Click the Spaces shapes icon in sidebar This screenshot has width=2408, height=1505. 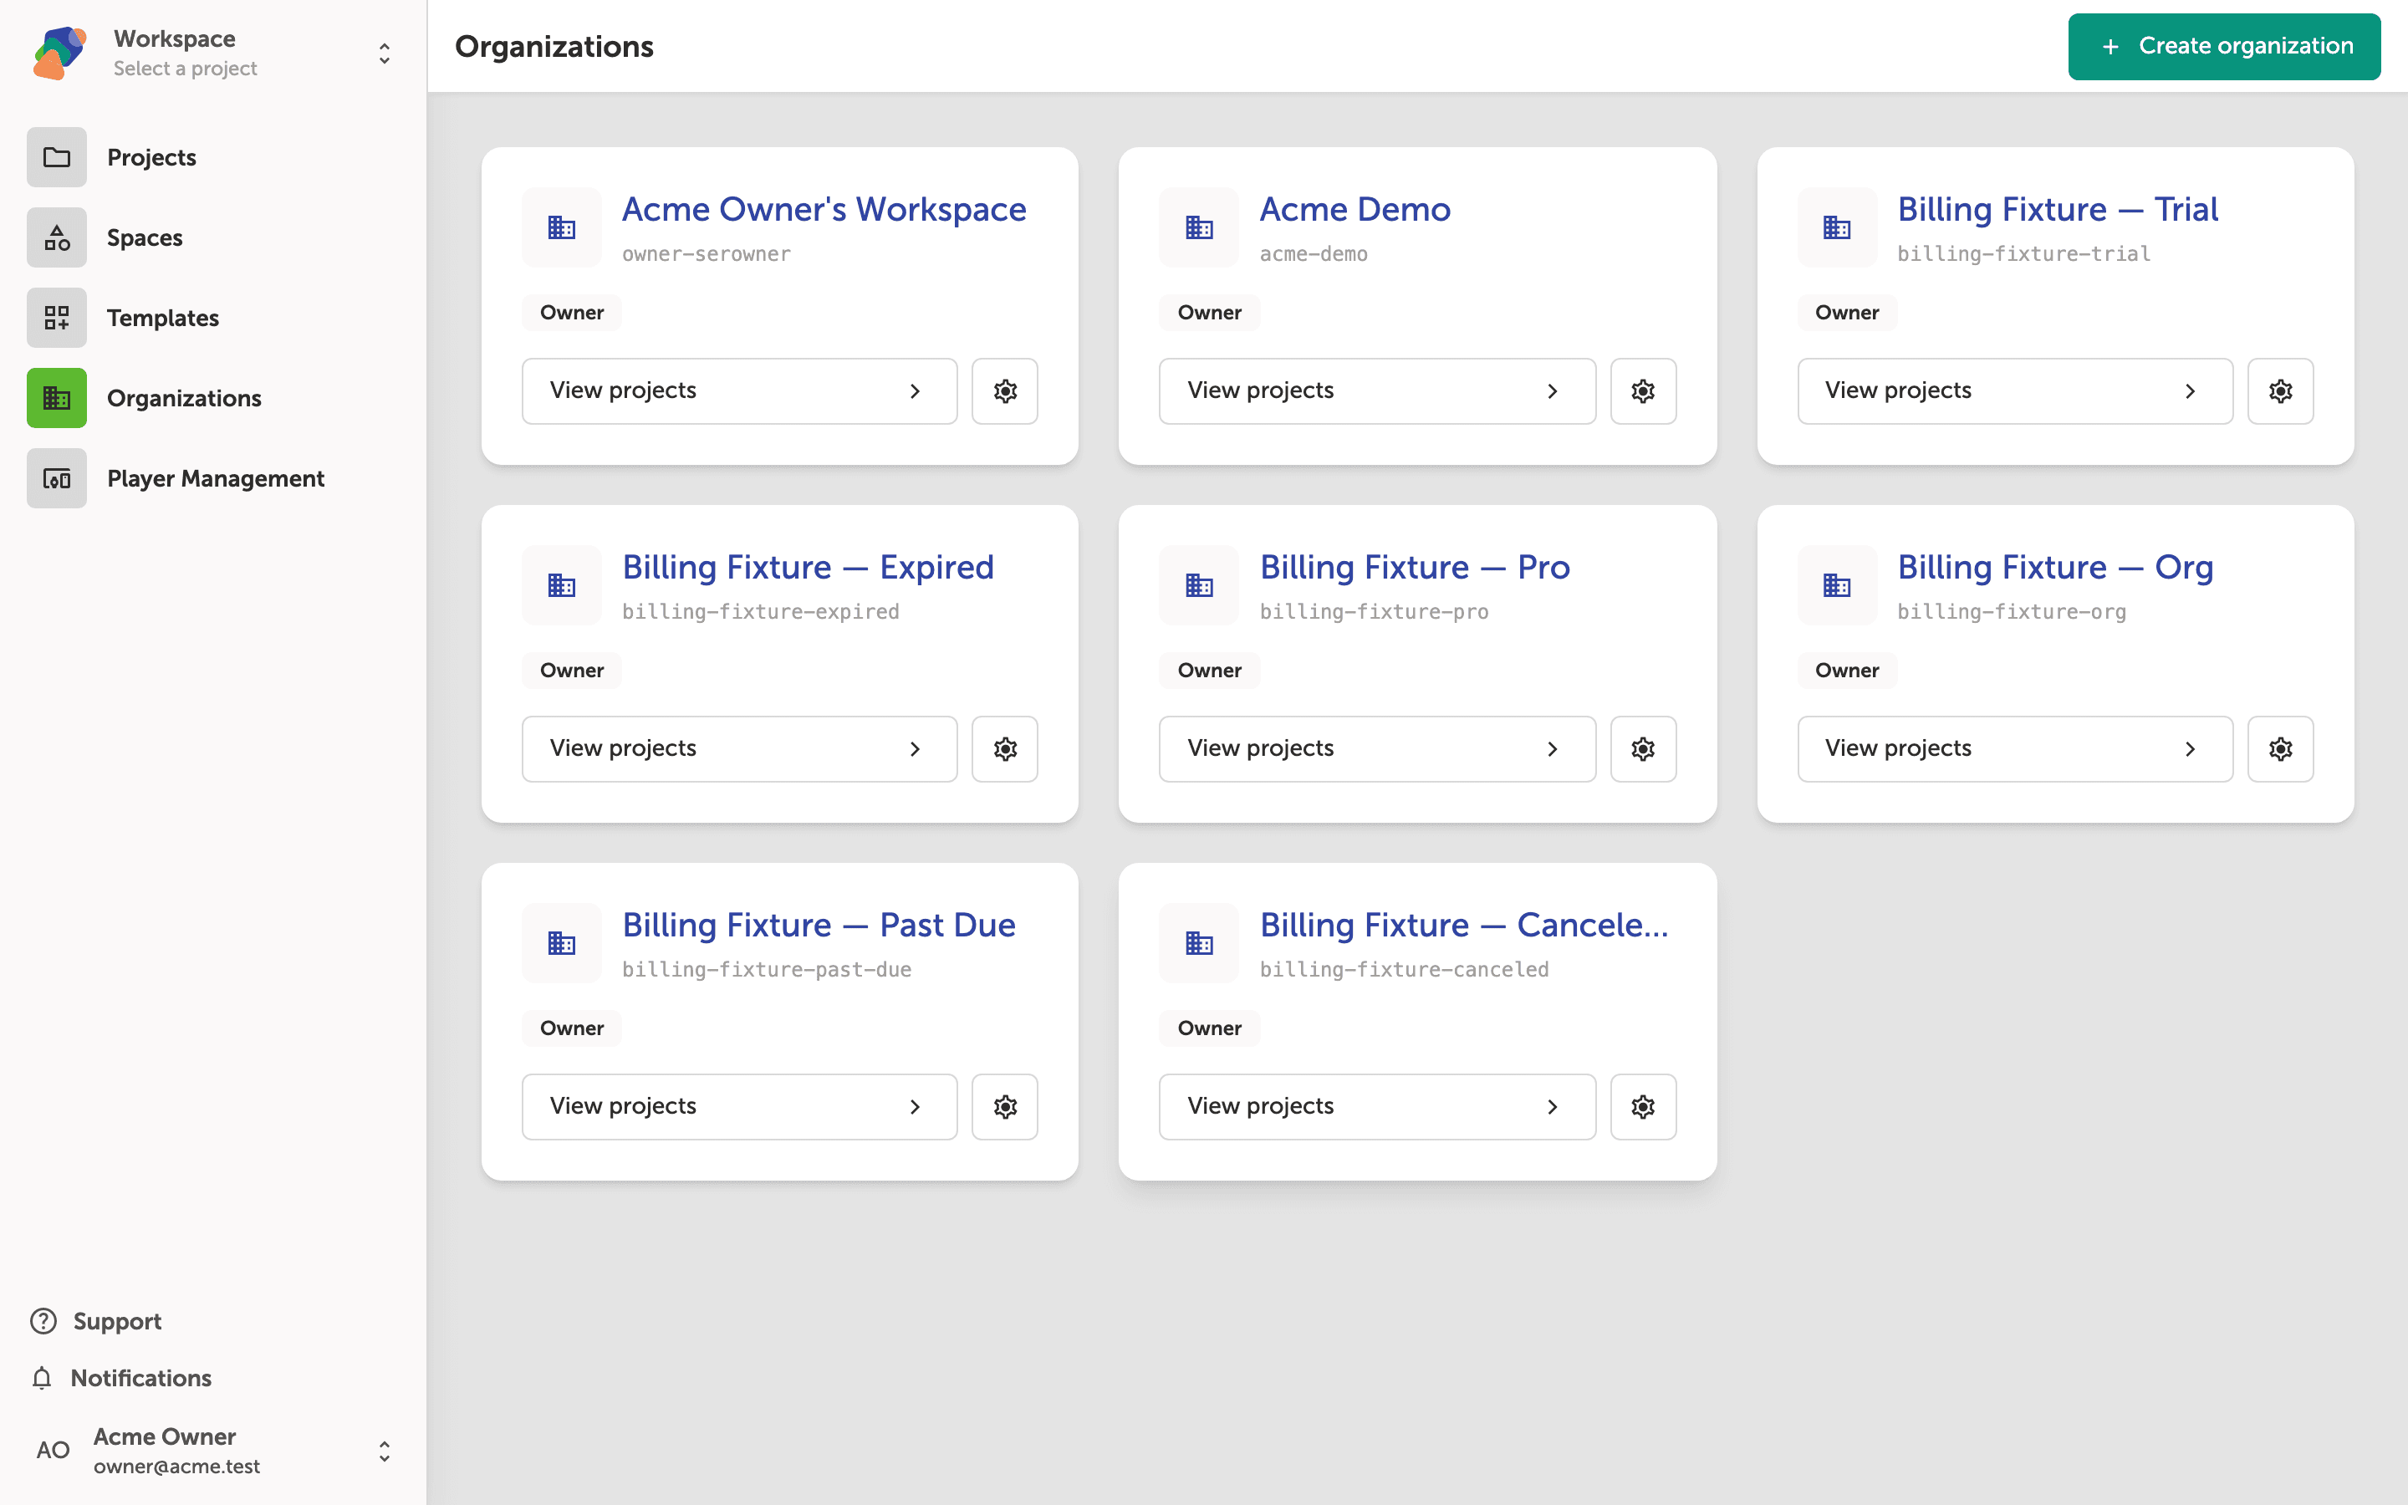[57, 238]
